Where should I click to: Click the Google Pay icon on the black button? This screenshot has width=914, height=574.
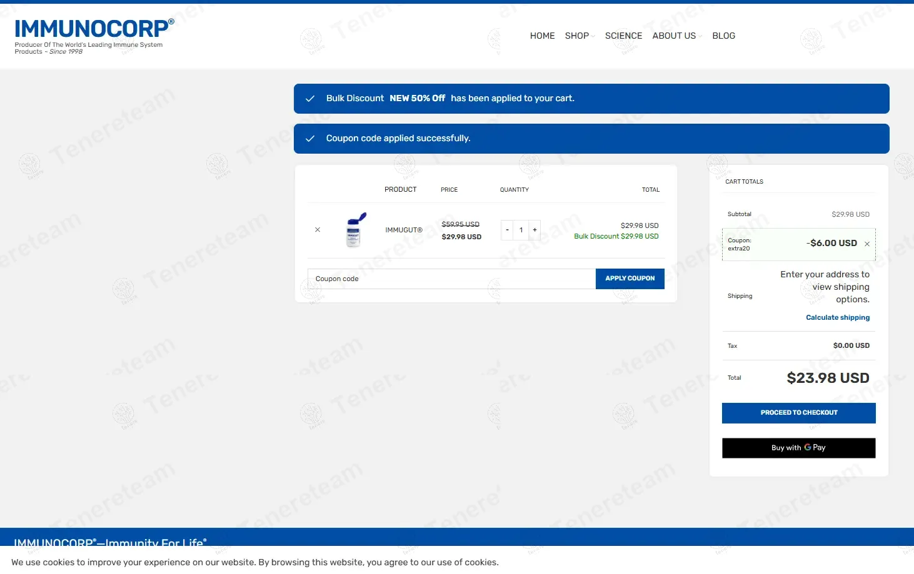[x=808, y=447]
